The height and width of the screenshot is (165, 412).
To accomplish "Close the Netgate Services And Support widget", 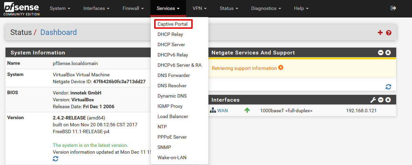I will point(388,53).
